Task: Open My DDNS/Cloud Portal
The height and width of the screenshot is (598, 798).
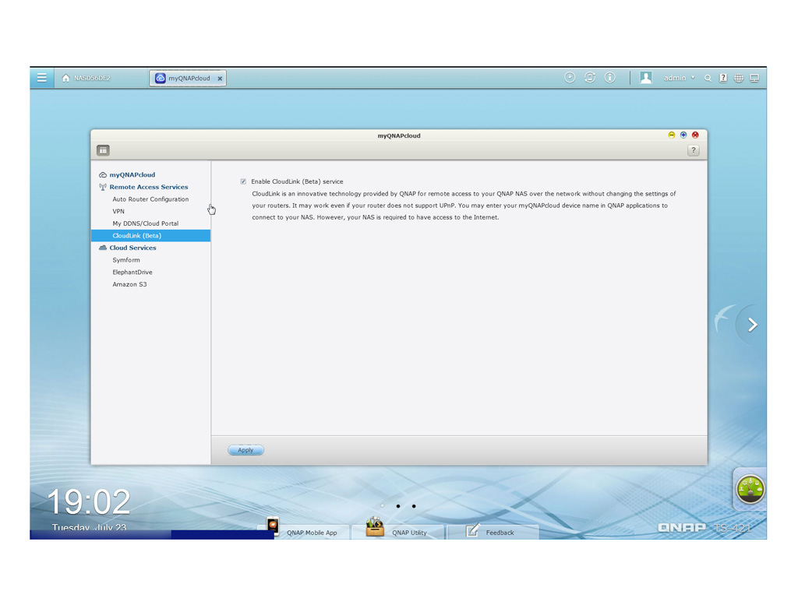Action: tap(146, 223)
